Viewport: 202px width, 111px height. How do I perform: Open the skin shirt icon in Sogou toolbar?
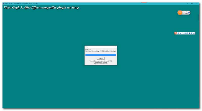click(x=192, y=33)
